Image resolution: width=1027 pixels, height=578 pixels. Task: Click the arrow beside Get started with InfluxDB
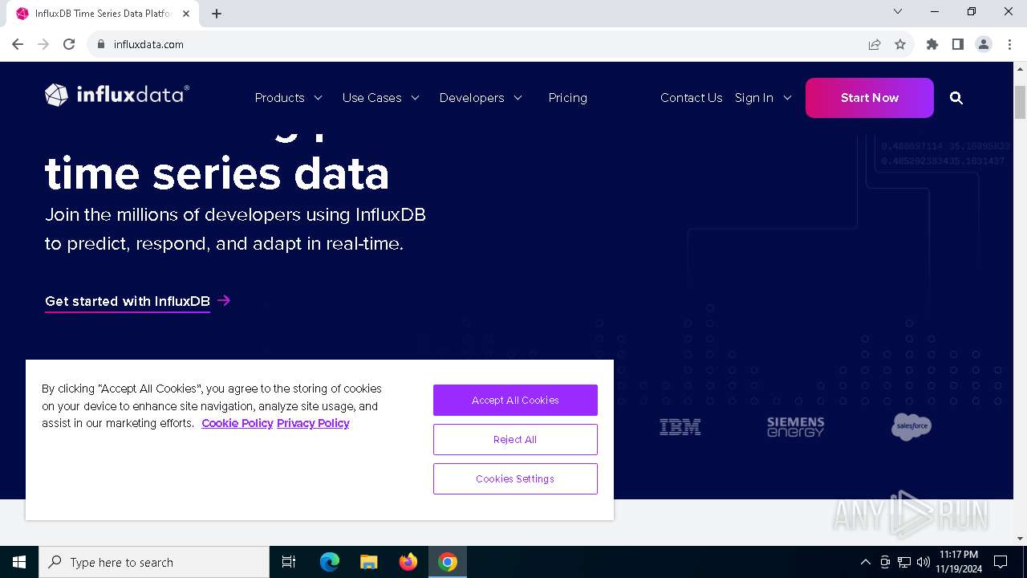click(x=224, y=300)
